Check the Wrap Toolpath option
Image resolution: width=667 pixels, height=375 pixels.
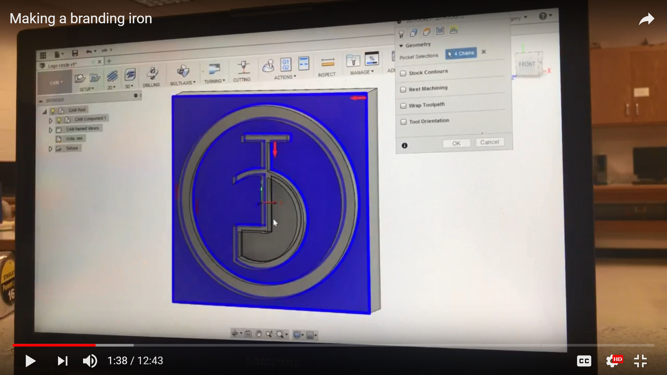point(403,106)
